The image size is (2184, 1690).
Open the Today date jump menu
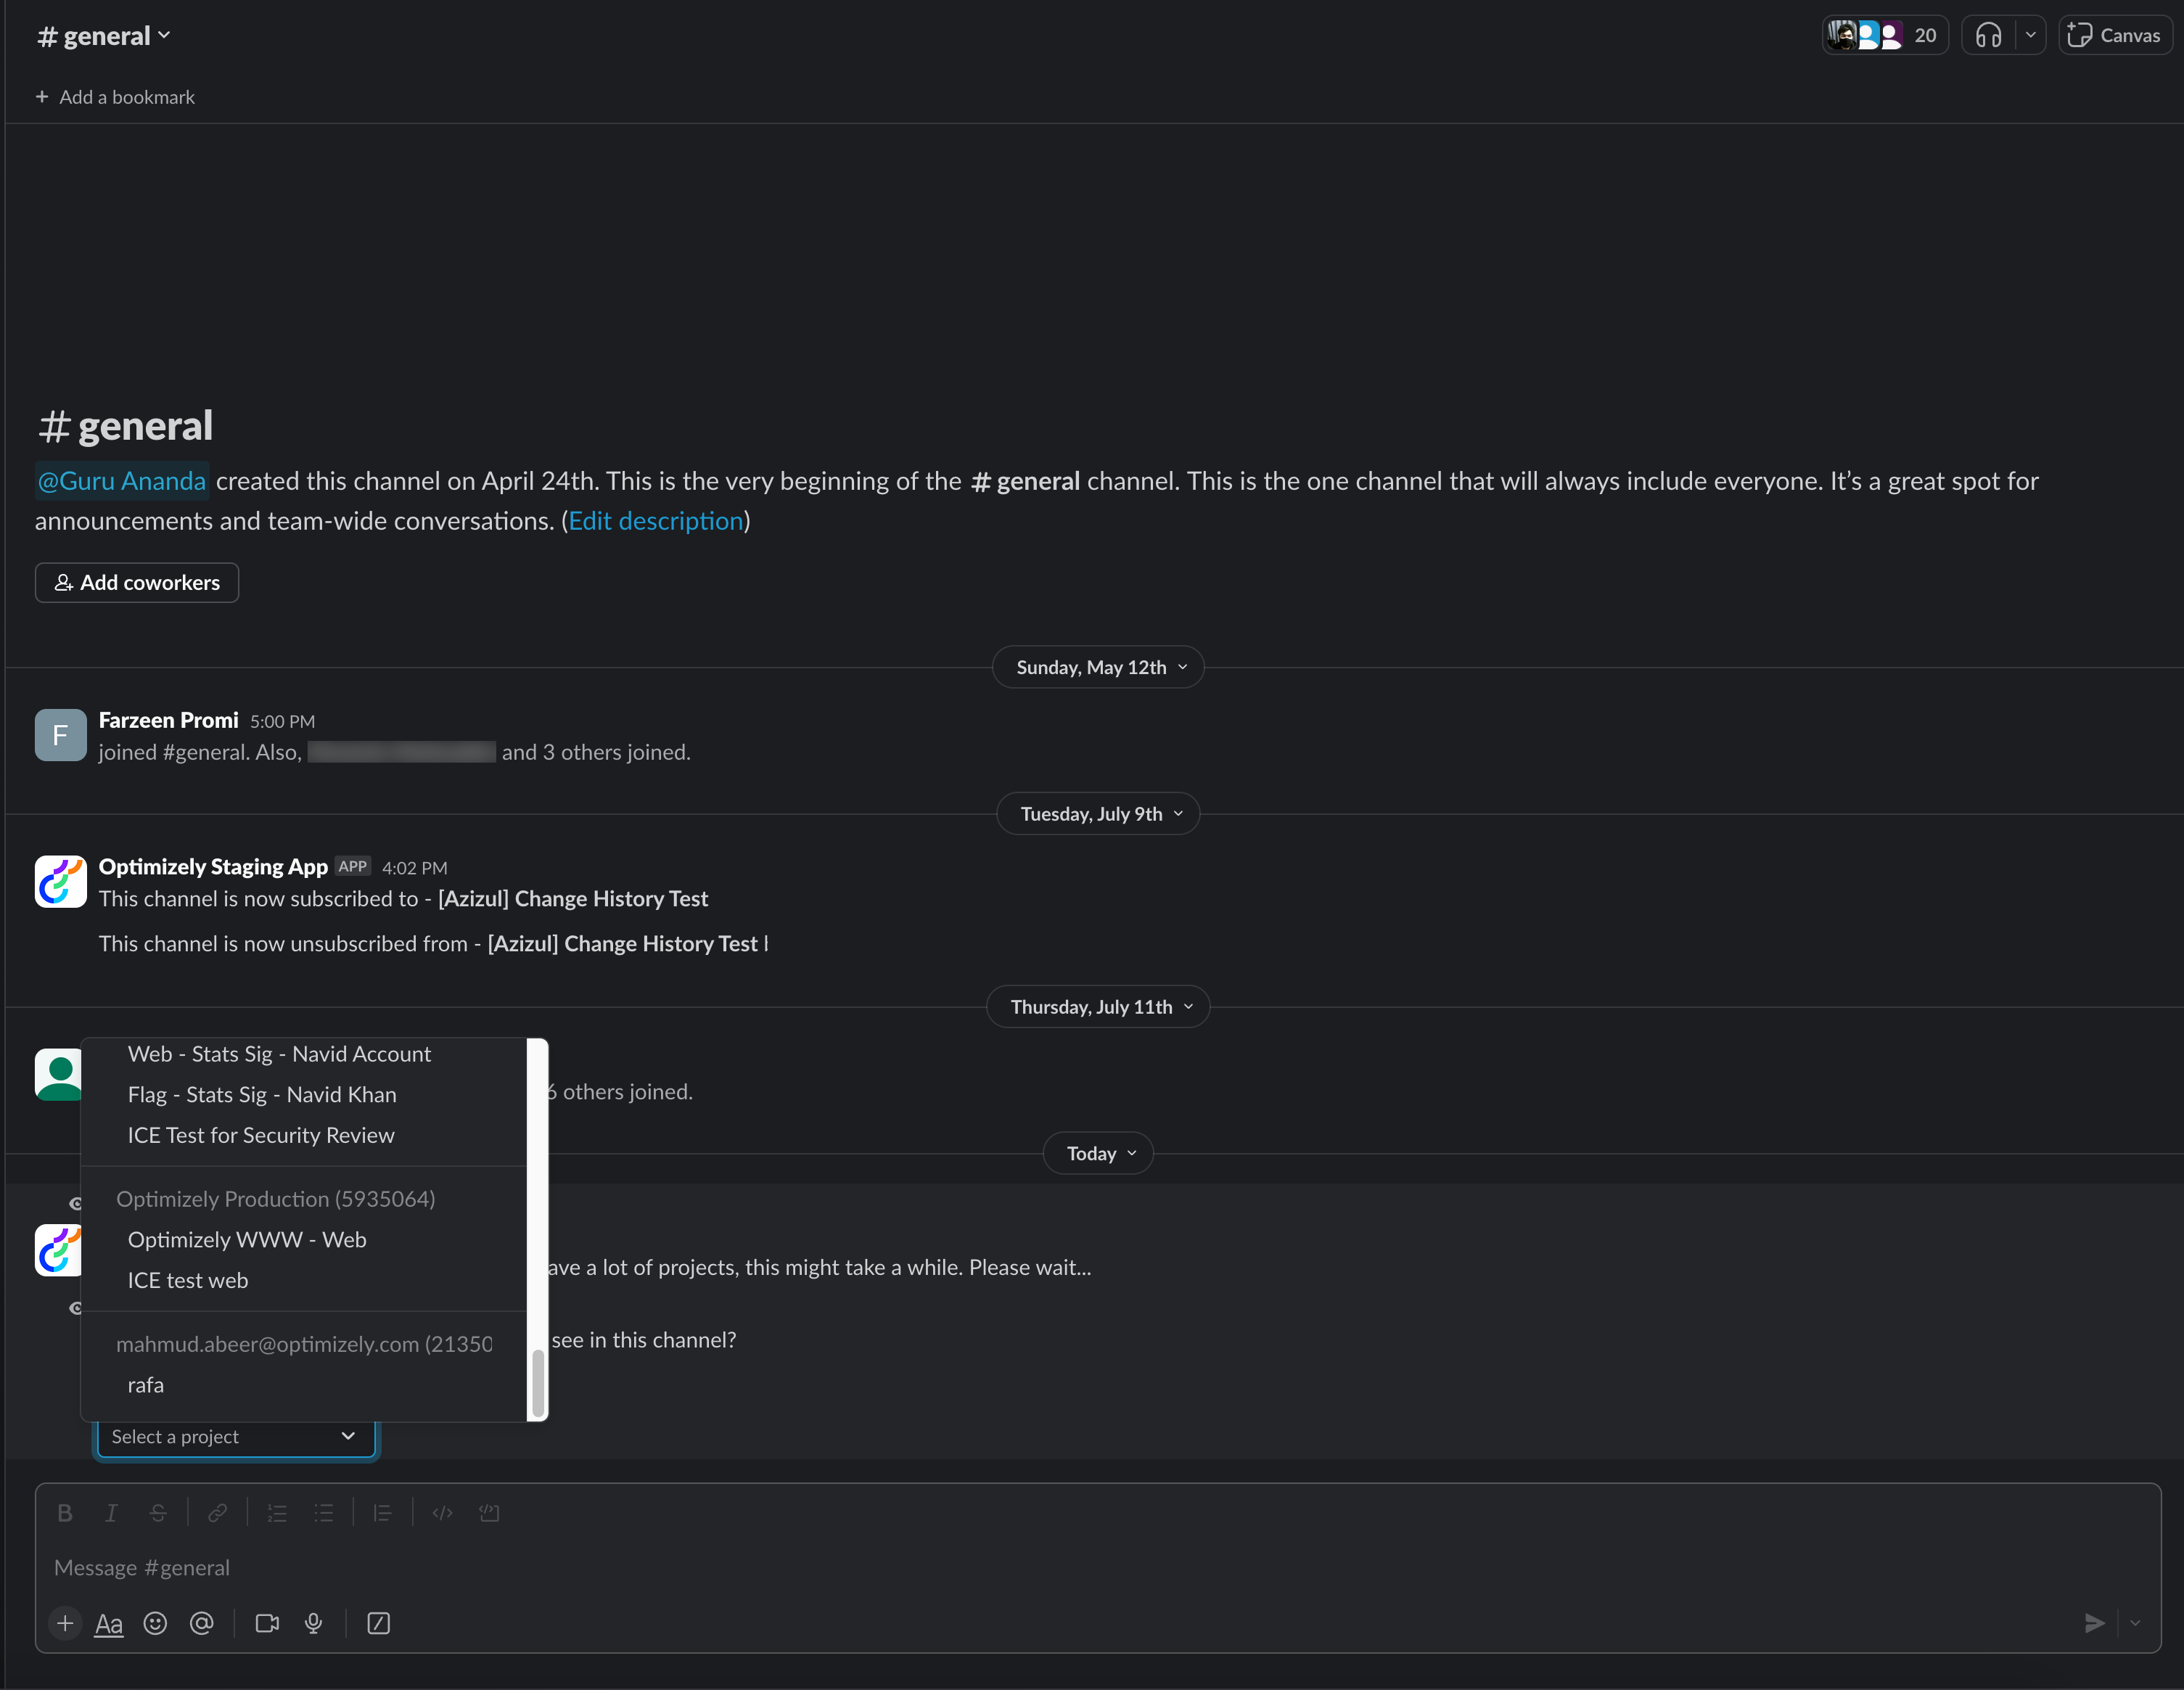(x=1098, y=1154)
